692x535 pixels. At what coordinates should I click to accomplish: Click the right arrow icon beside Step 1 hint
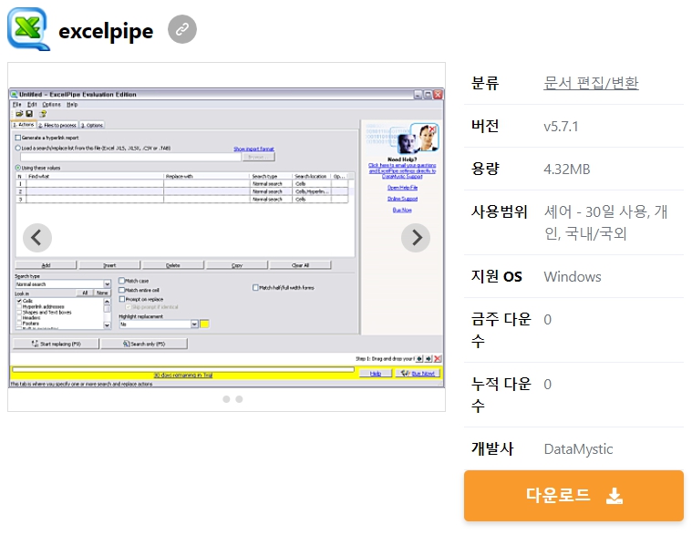point(429,358)
